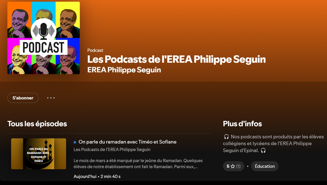Screen dimensions: 327x185
Task: Open the three-dot more options menu
Action: click(x=51, y=98)
